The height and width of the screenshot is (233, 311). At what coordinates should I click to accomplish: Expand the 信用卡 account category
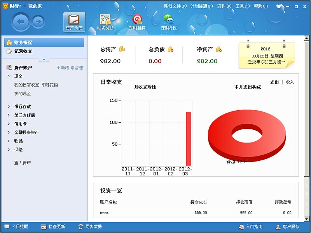[9, 124]
